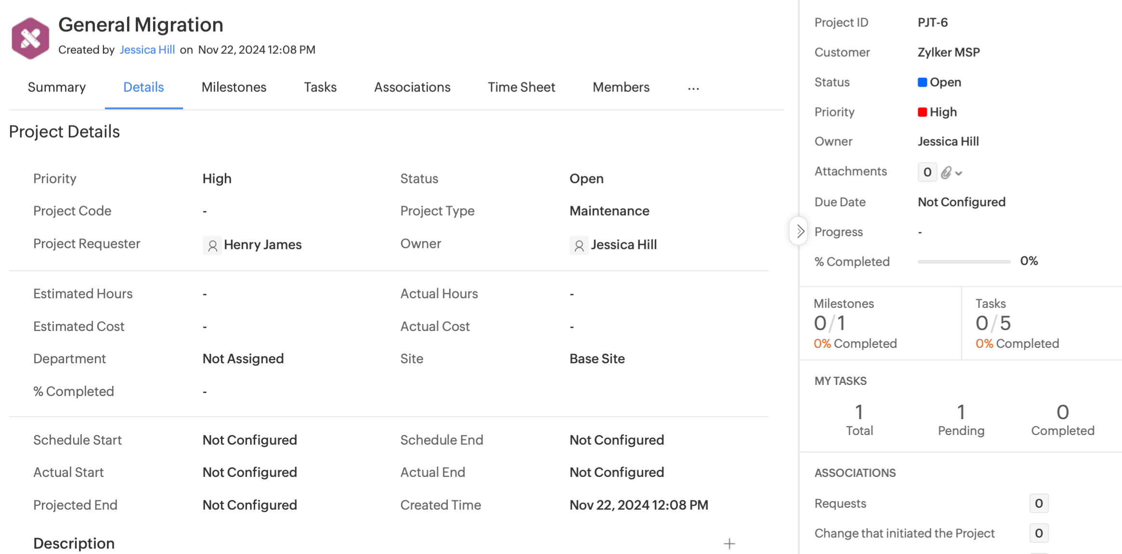Click Henry James requester avatar icon
The height and width of the screenshot is (554, 1122).
[x=212, y=246]
